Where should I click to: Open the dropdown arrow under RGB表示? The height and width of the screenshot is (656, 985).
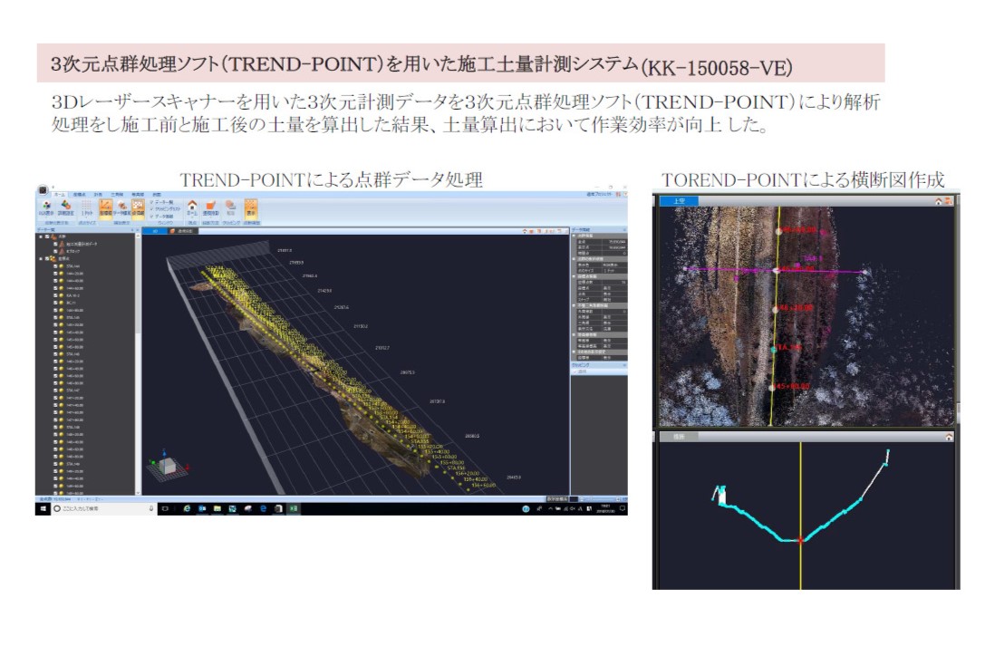pyautogui.click(x=46, y=218)
